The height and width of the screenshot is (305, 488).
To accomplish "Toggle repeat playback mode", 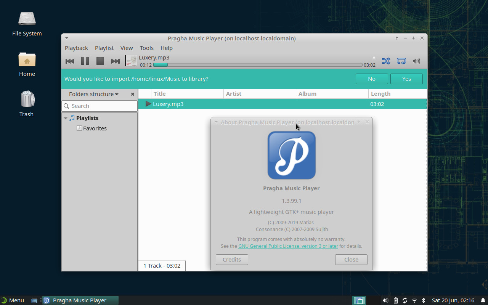I will (x=401, y=61).
